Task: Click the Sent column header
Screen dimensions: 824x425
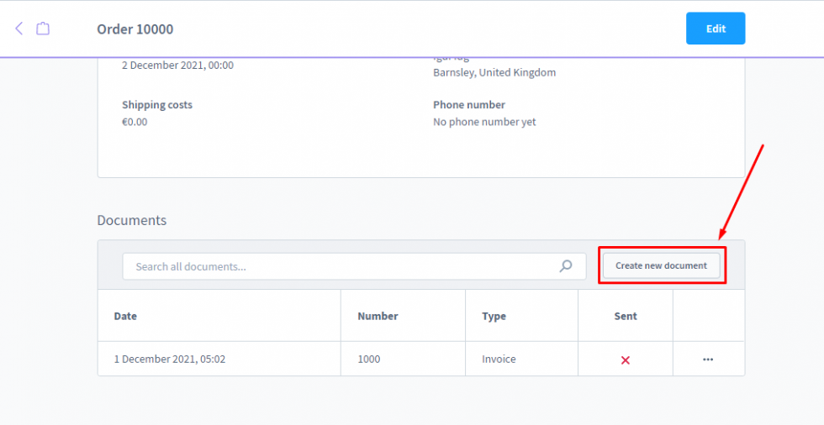Action: tap(626, 317)
